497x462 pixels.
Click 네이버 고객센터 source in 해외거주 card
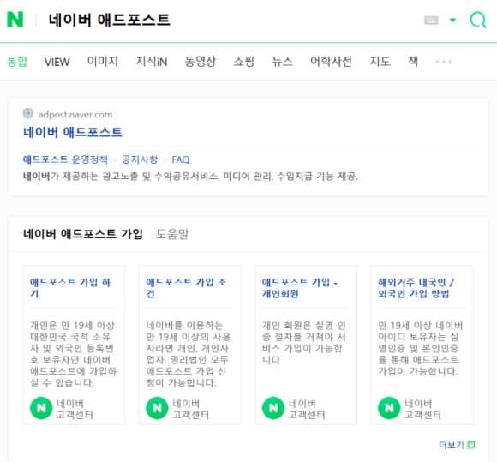coord(422,409)
